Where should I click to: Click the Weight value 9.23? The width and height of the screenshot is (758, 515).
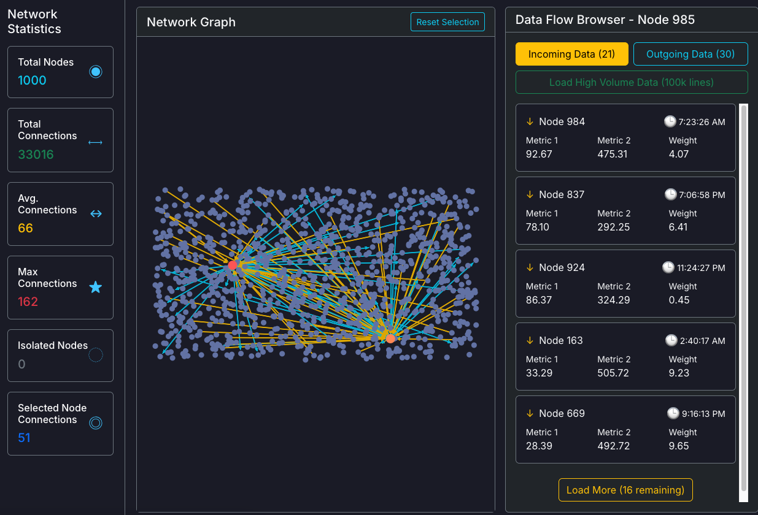pyautogui.click(x=679, y=373)
